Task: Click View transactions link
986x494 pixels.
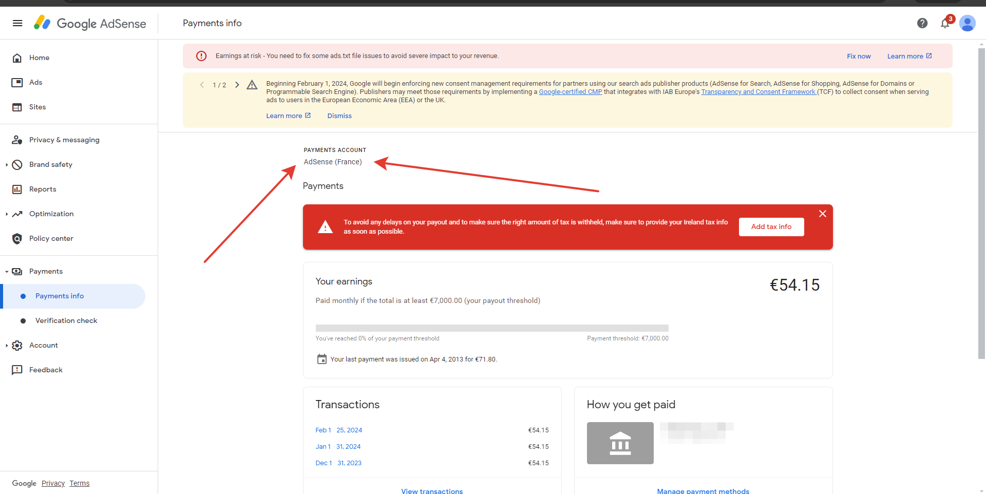Action: 432,491
